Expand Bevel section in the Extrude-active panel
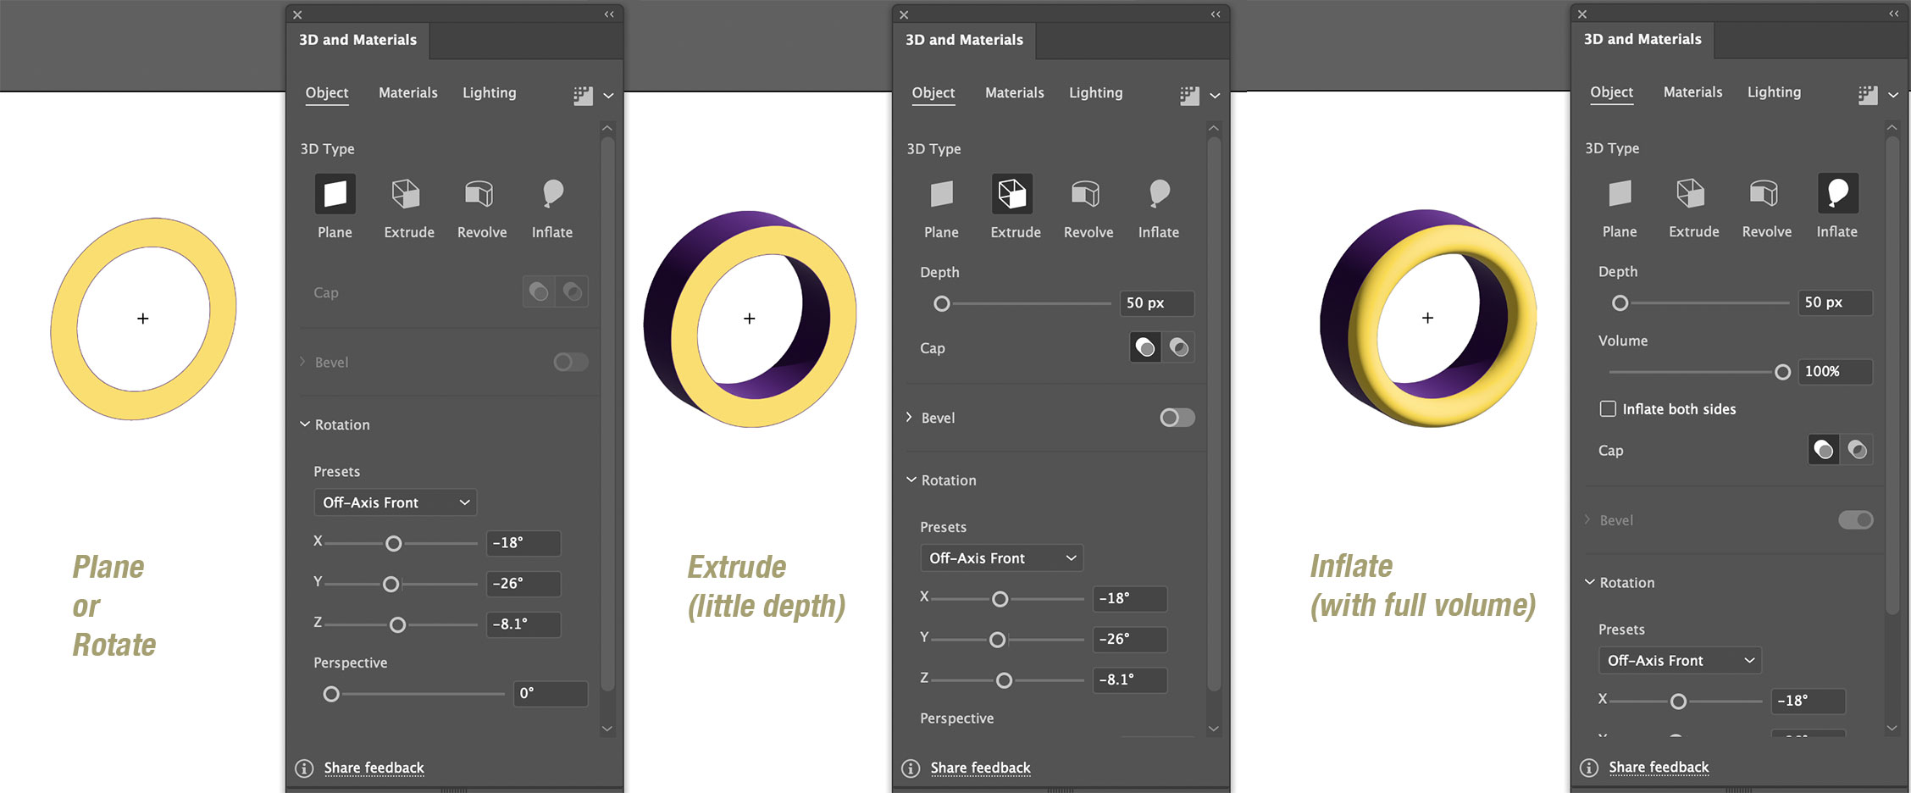The width and height of the screenshot is (1911, 793). (x=909, y=418)
